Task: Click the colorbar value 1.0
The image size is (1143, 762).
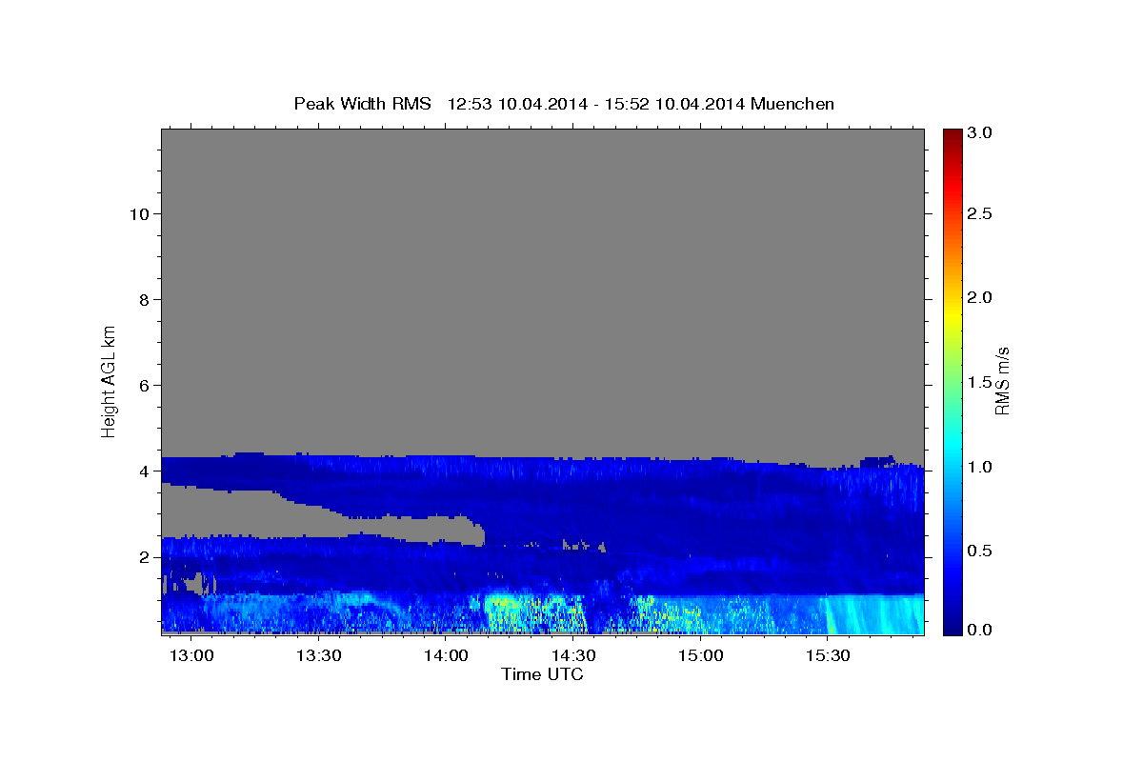Action: click(982, 466)
